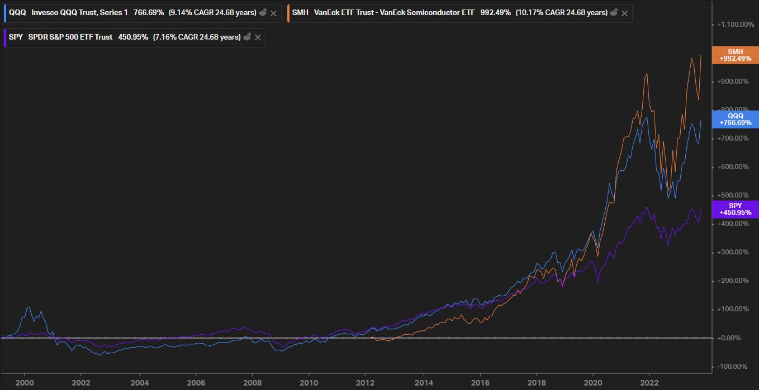Remove SPY series from the chart
The image size is (759, 390).
[258, 37]
